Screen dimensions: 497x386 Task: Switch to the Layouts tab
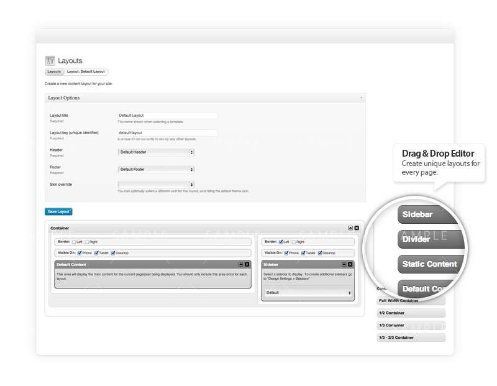(x=54, y=72)
